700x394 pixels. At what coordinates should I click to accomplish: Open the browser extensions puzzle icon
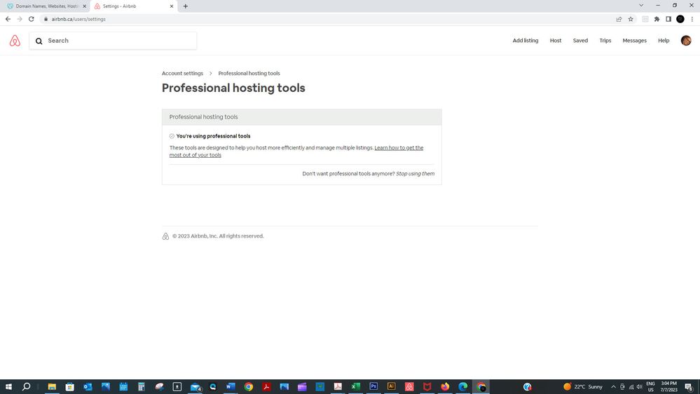657,19
